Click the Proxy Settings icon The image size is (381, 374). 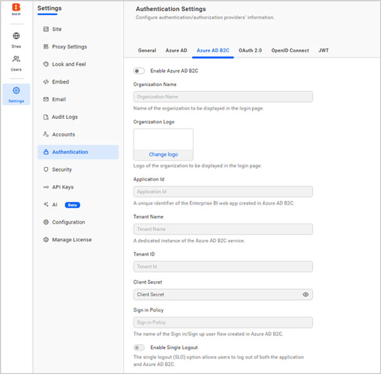(46, 47)
